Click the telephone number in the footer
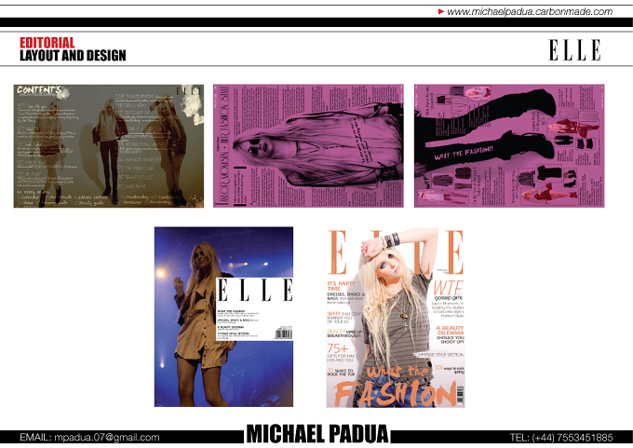The image size is (633, 448). click(572, 438)
